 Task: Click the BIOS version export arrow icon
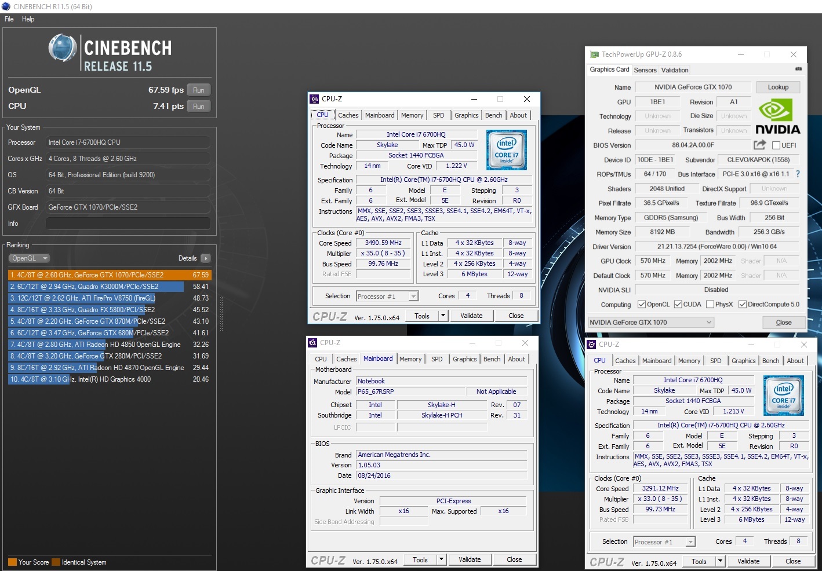pyautogui.click(x=759, y=145)
